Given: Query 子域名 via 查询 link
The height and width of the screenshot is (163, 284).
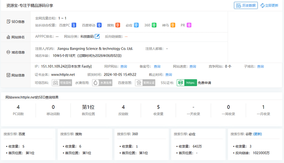Looking at the screenshot, I should pos(261,67).
